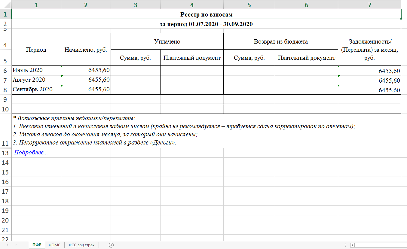The height and width of the screenshot is (249, 407).
Task: Select Начислено value 6455,60 for Август 2020
Action: click(86, 80)
